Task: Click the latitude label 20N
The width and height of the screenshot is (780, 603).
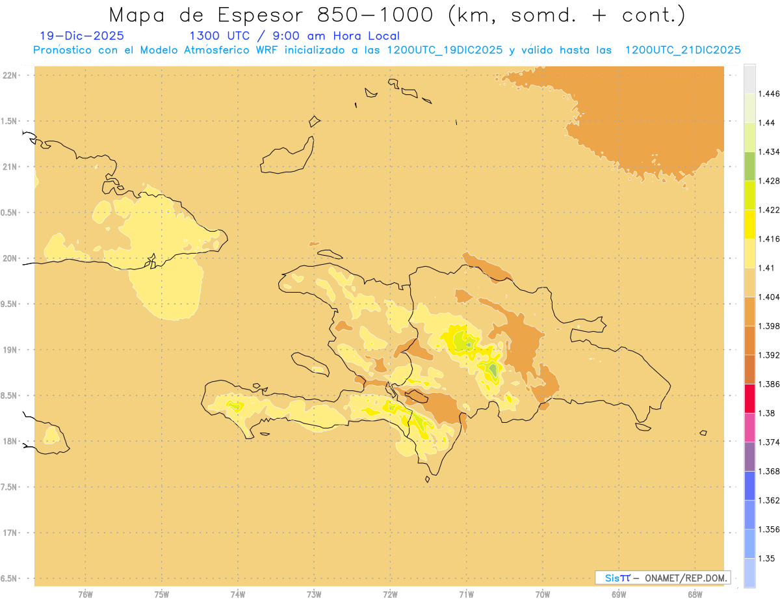Action: click(x=10, y=258)
